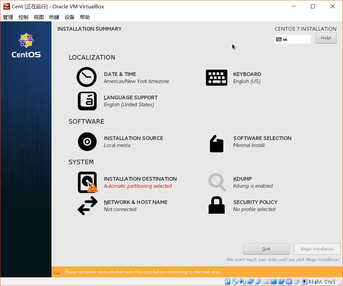Click the Quit button

[x=266, y=249]
